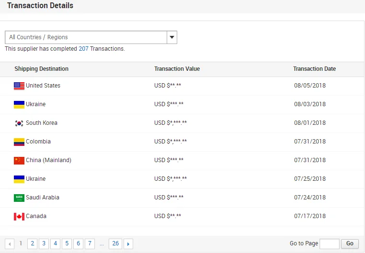
Task: Click the South Korea flag icon
Action: pyautogui.click(x=19, y=123)
